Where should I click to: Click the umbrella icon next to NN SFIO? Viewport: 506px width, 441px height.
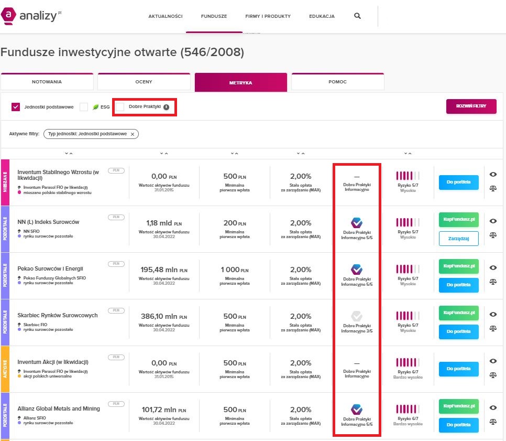(19, 231)
